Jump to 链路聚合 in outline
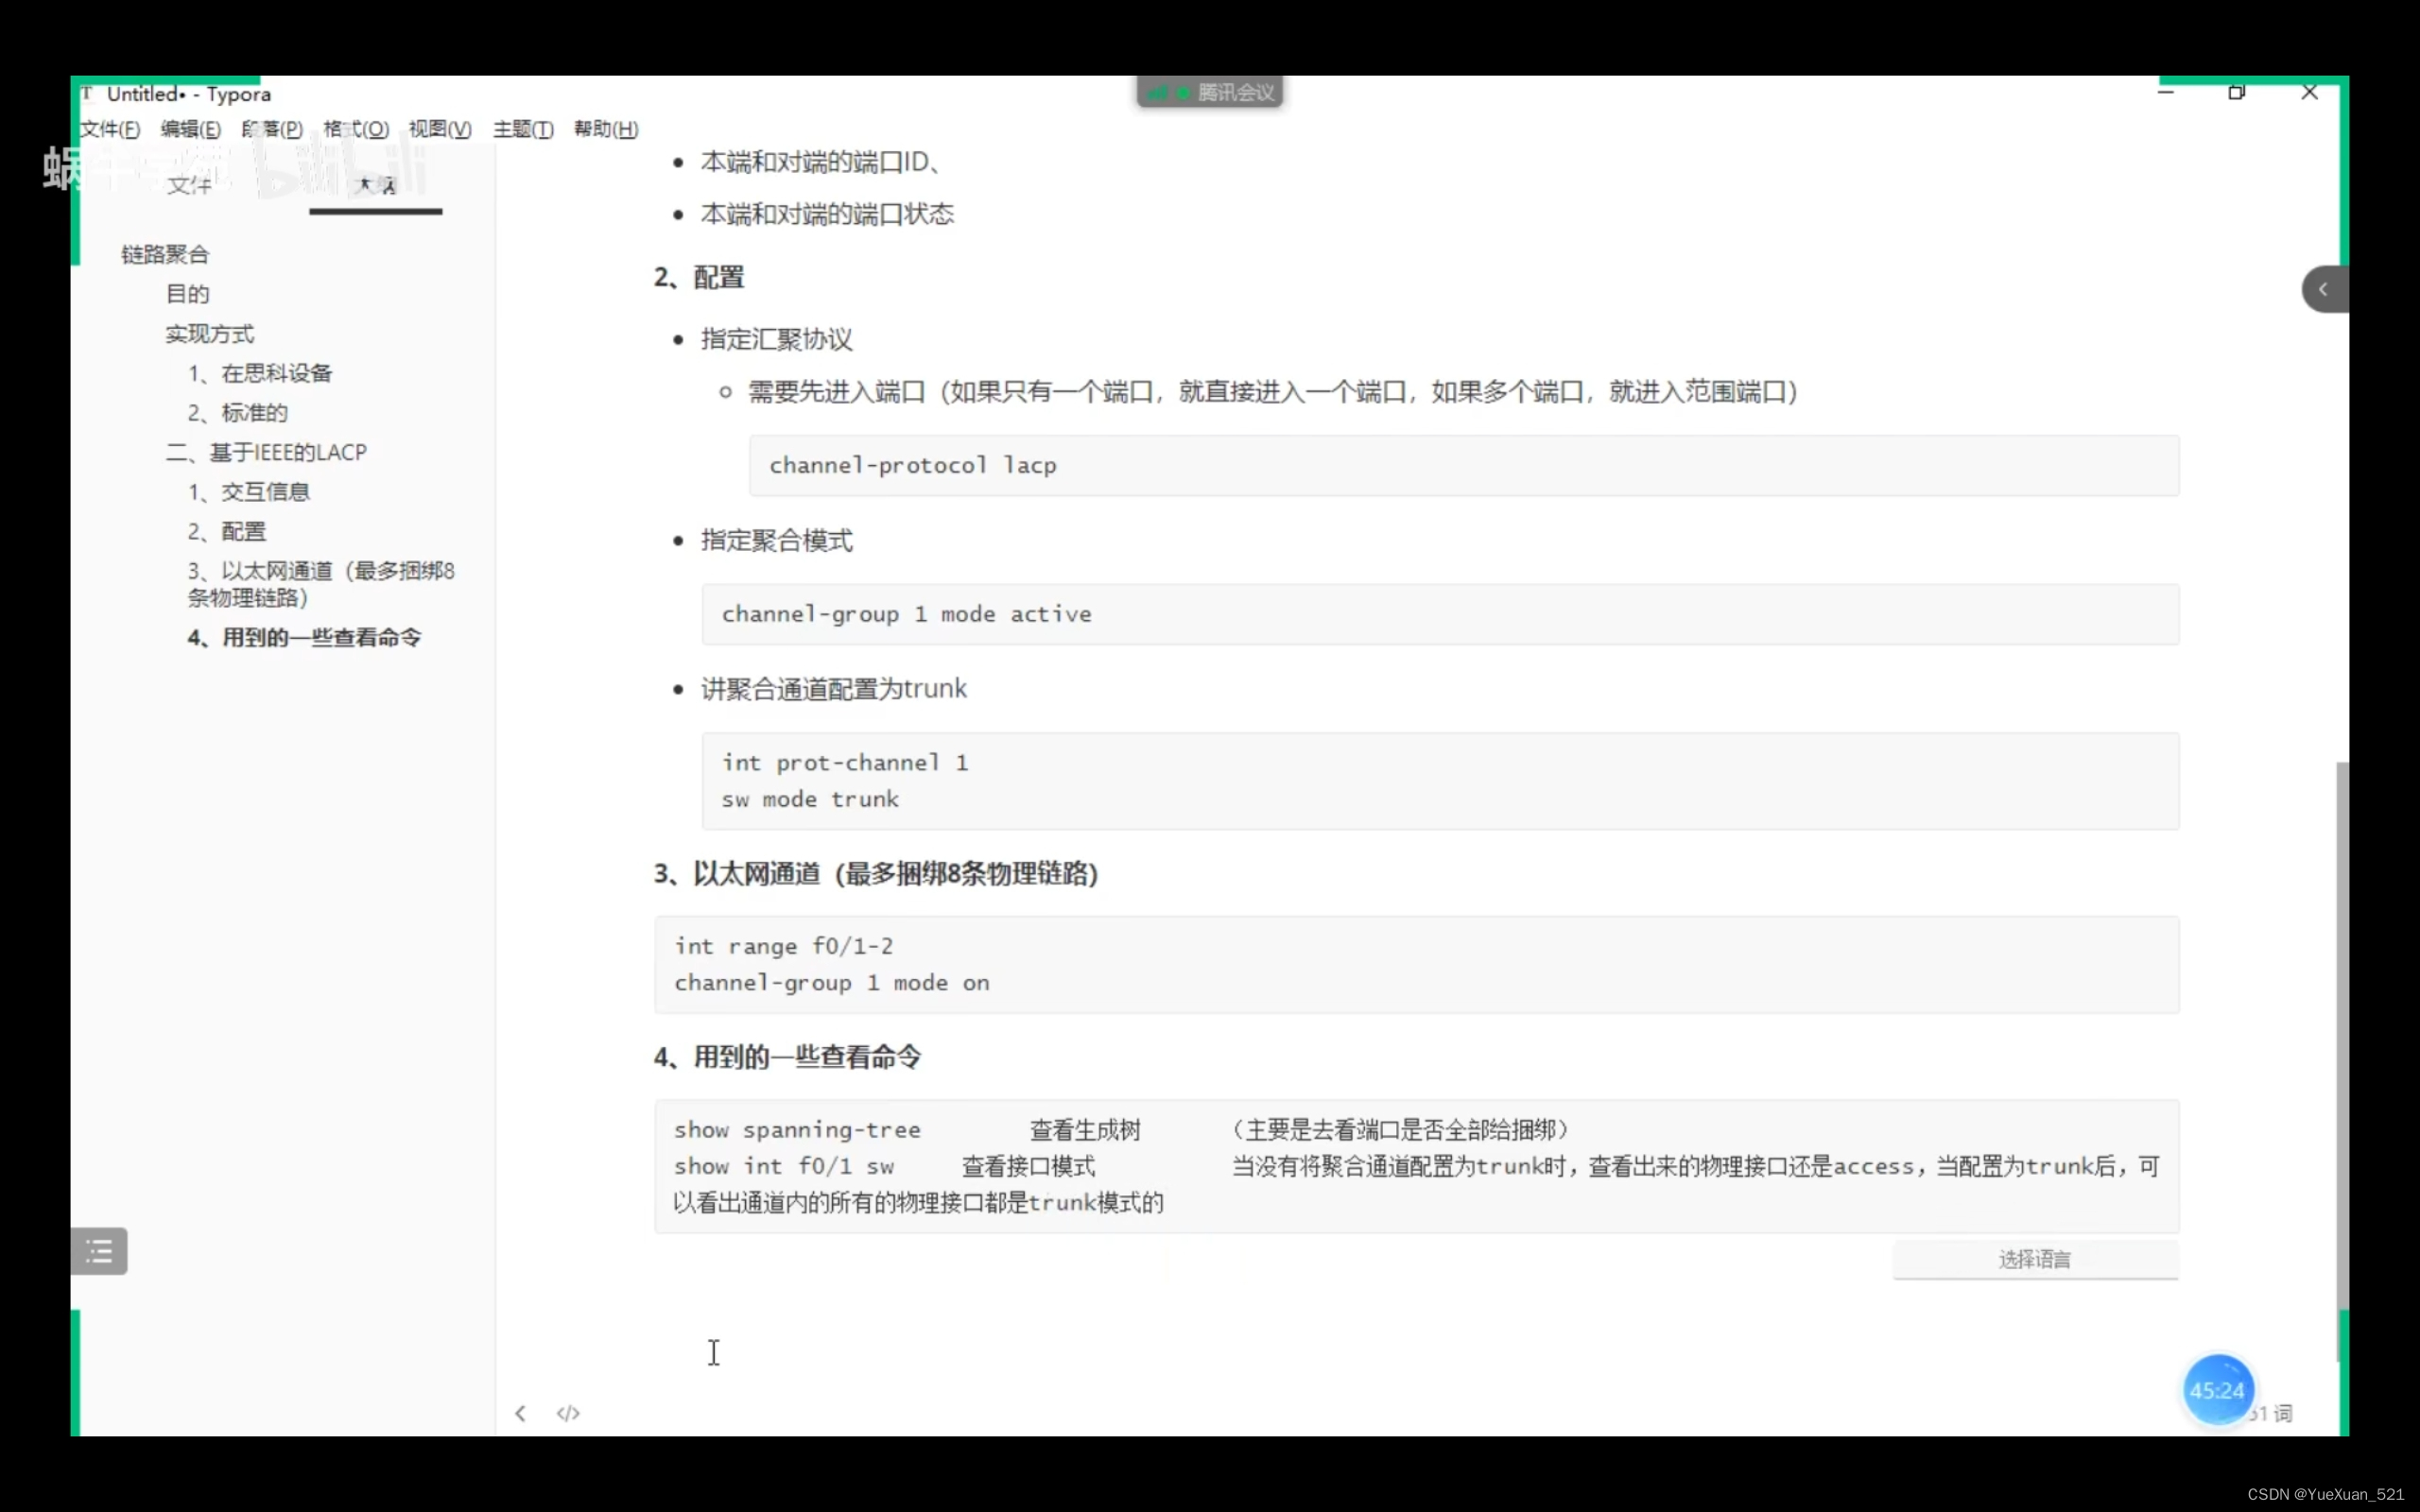 (165, 254)
